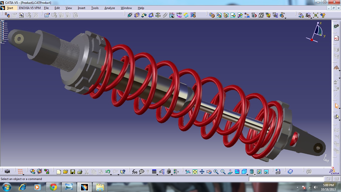This screenshot has height=192, width=341.
Task: Click the Capture camera icon
Action: click(x=7, y=171)
